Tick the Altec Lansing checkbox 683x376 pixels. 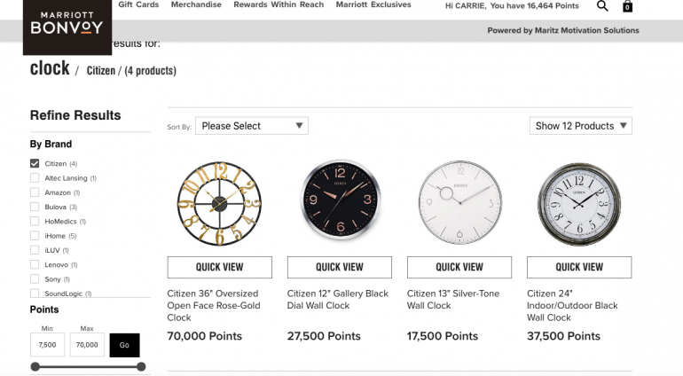click(x=35, y=178)
